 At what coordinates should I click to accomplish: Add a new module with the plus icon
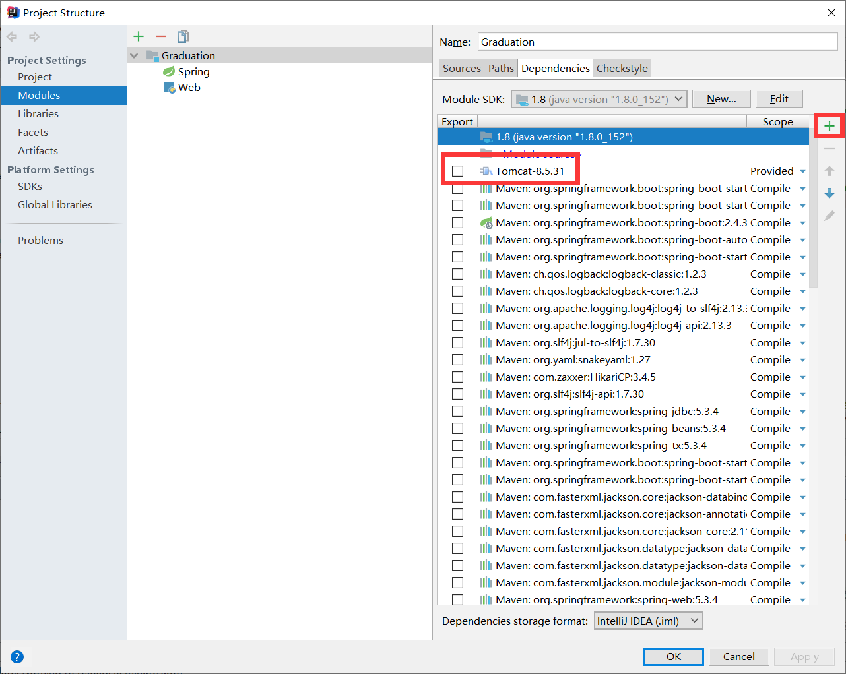click(139, 36)
